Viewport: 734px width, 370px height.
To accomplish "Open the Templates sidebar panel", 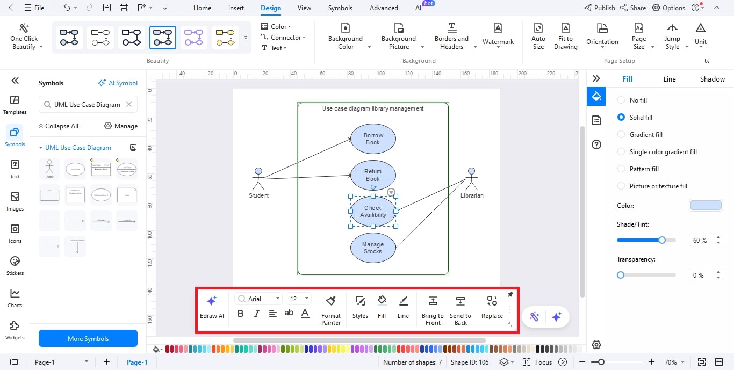I will (x=15, y=105).
